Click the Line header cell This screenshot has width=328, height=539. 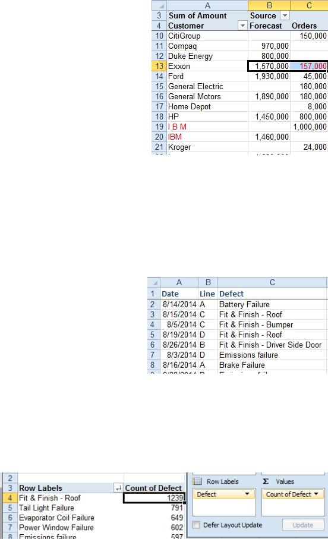[208, 294]
